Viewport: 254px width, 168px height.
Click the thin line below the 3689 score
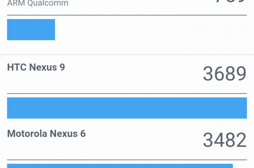127,93
